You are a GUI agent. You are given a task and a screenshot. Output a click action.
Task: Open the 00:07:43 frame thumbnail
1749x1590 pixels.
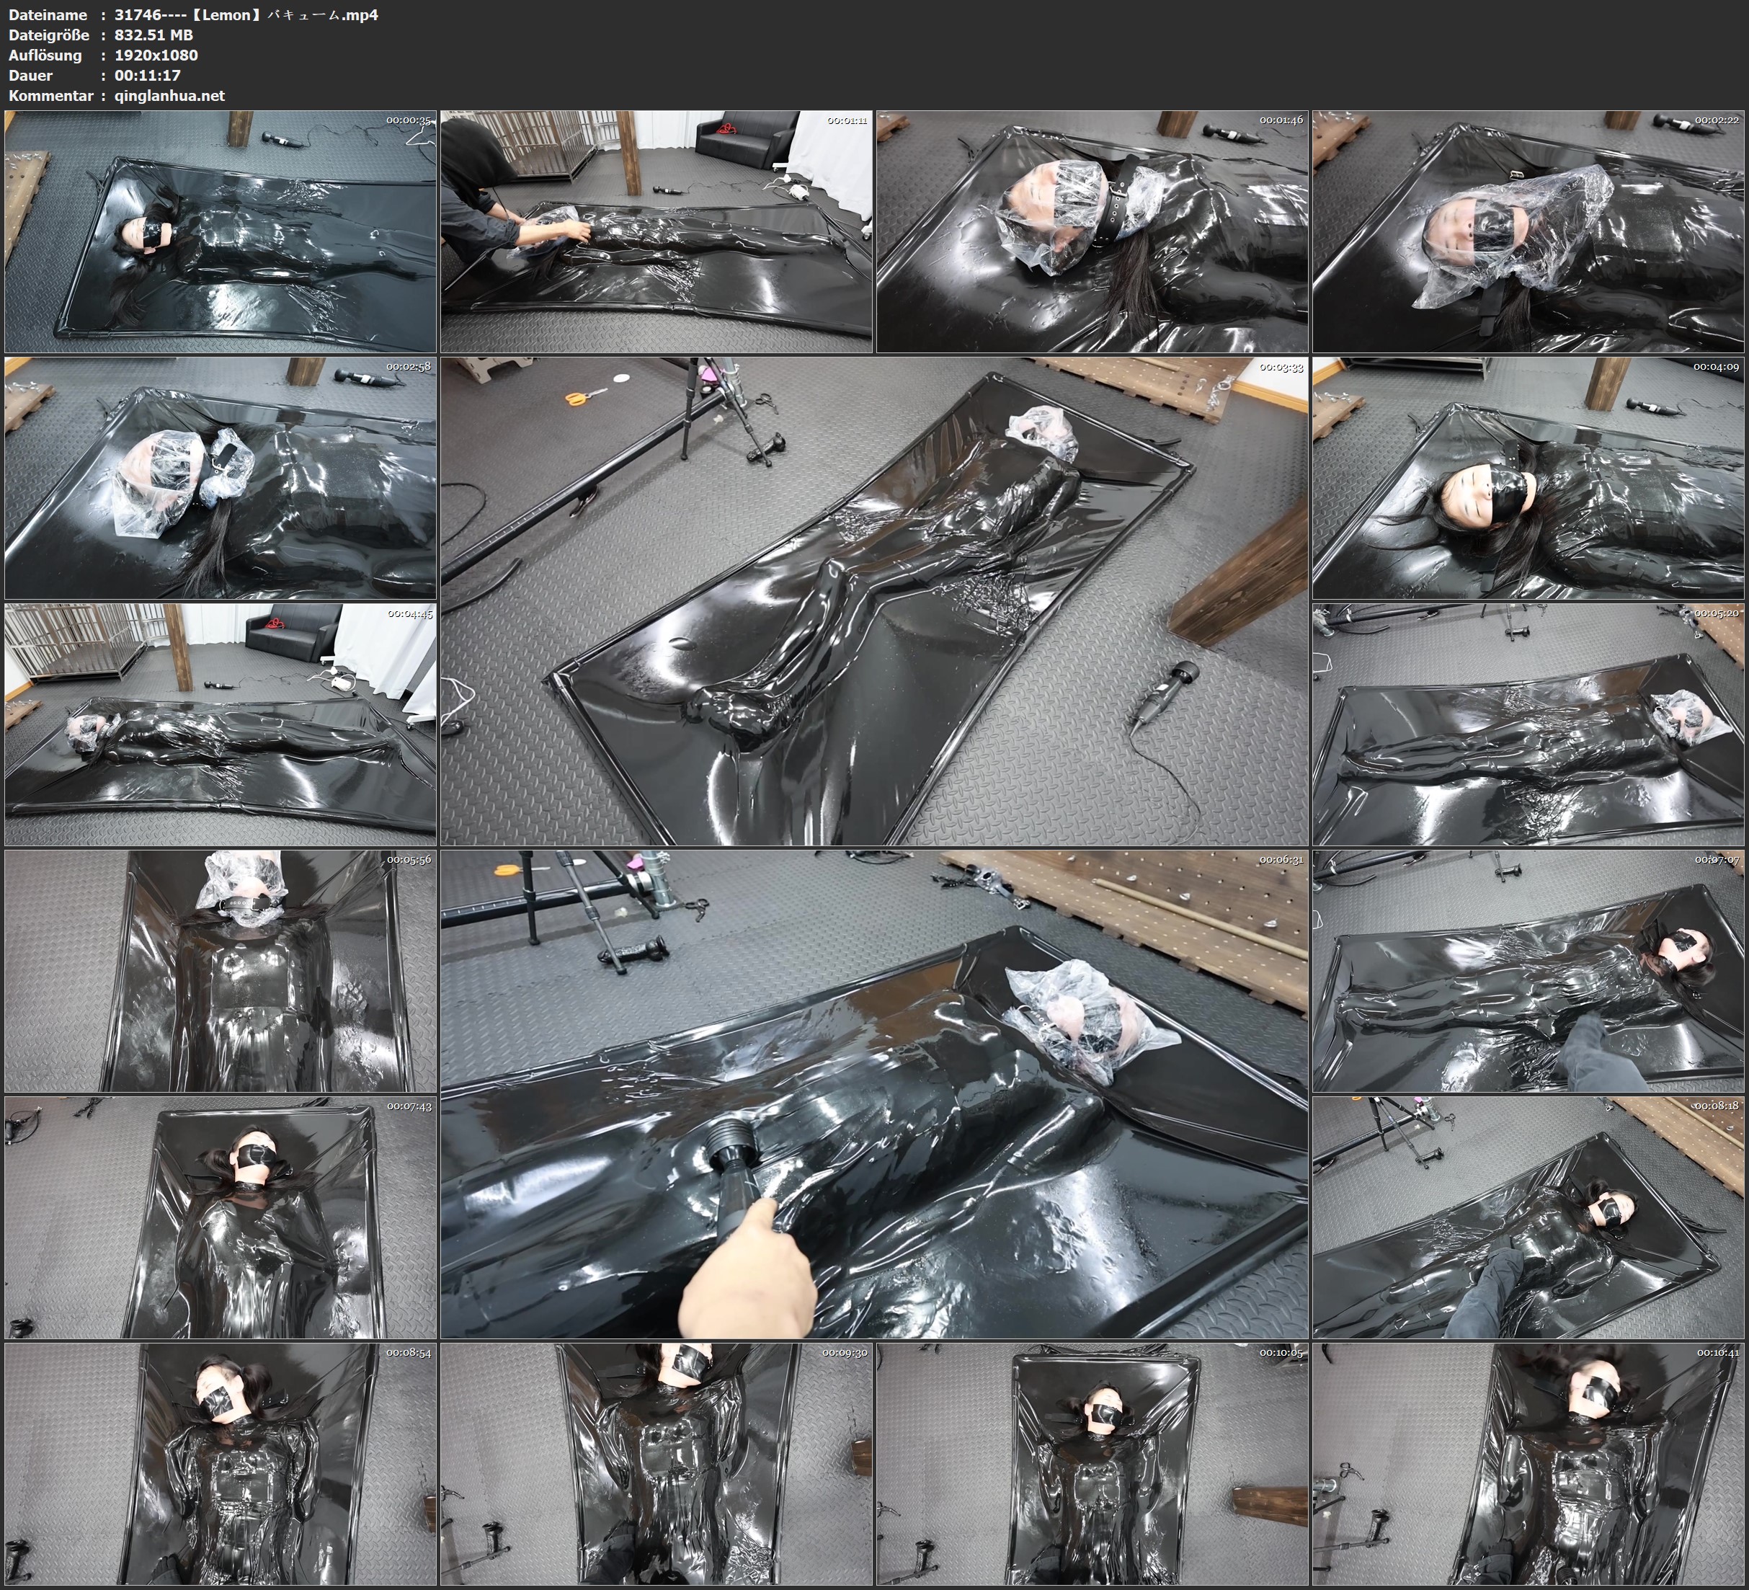[221, 1217]
